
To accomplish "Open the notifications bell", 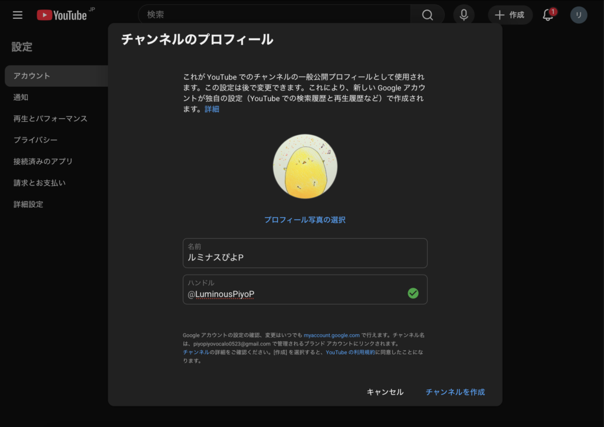I will [548, 15].
